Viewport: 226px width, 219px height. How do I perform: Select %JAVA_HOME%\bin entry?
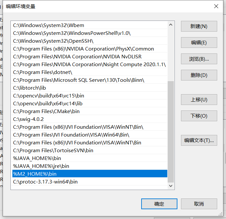pyautogui.click(x=89, y=158)
